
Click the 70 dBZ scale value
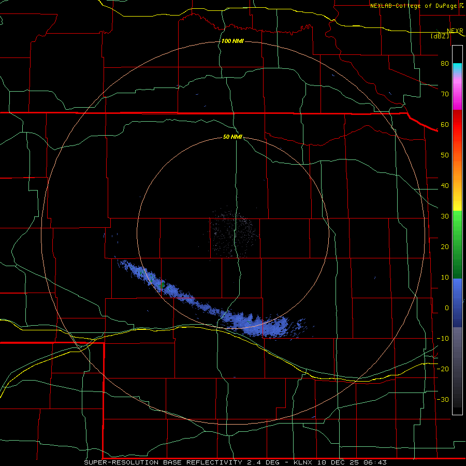[445, 94]
